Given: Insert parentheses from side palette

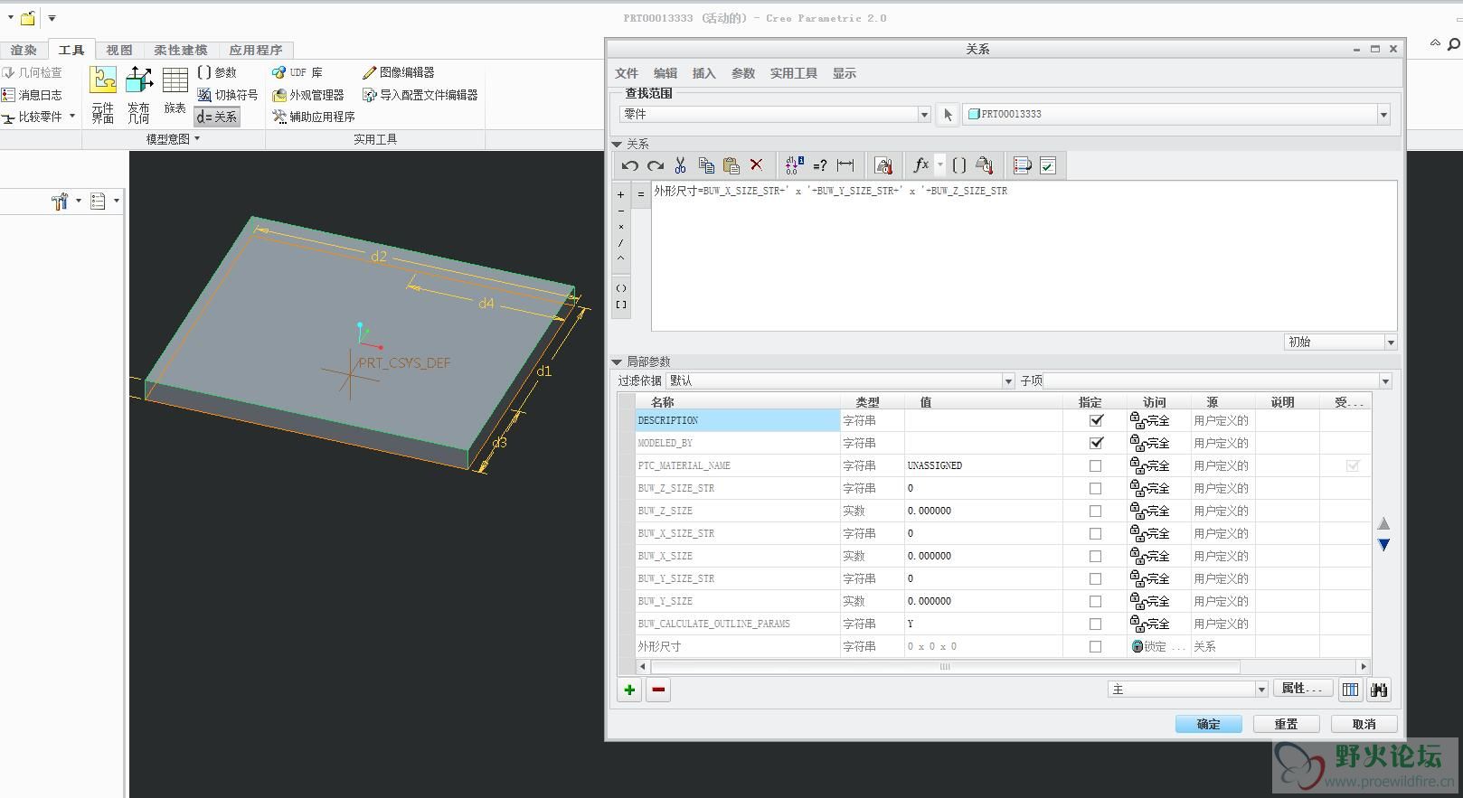Looking at the screenshot, I should (x=621, y=288).
